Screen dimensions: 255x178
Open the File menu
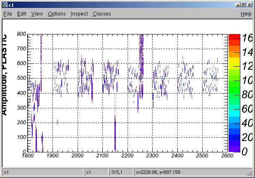(x=8, y=14)
